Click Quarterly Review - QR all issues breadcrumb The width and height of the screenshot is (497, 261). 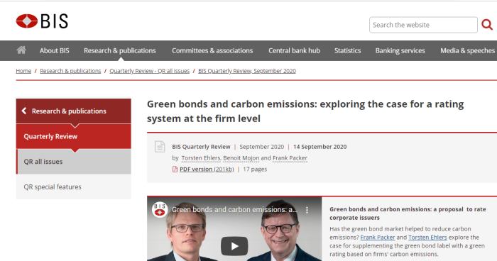pyautogui.click(x=150, y=71)
